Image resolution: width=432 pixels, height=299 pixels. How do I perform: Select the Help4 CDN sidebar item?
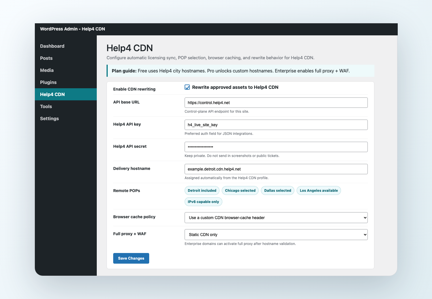tap(66, 94)
